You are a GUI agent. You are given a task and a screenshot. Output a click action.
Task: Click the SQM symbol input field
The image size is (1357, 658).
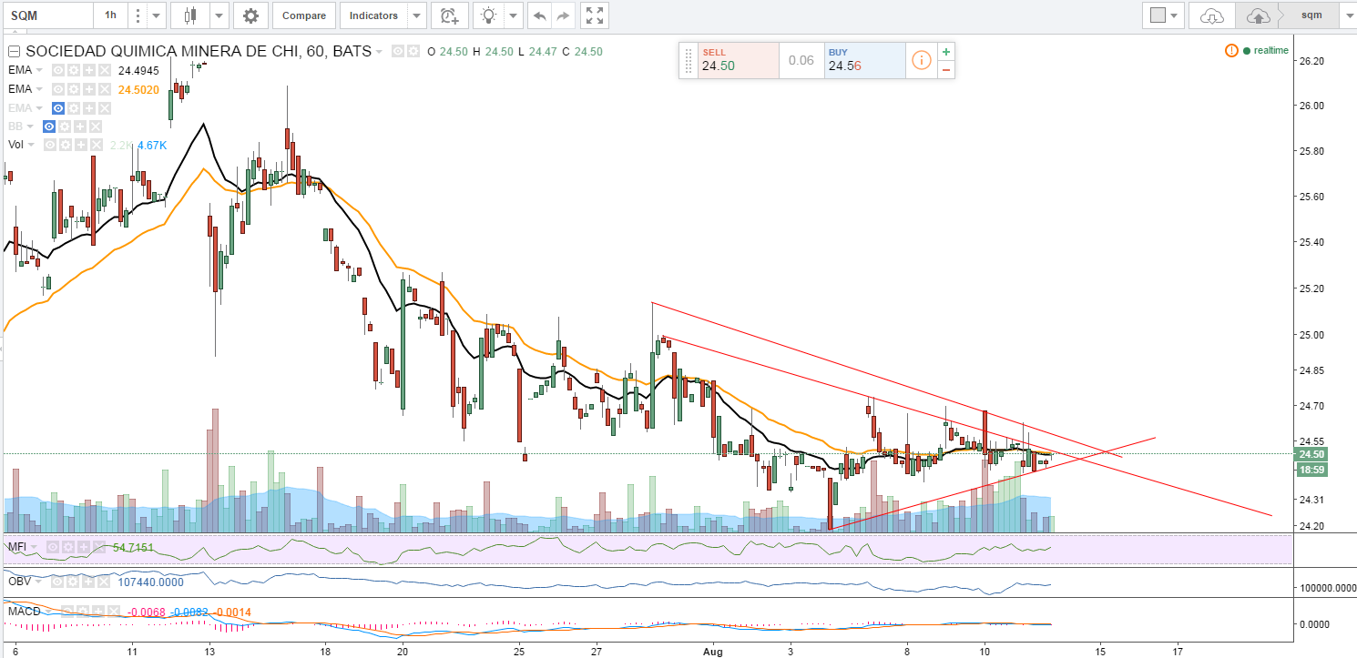[46, 15]
